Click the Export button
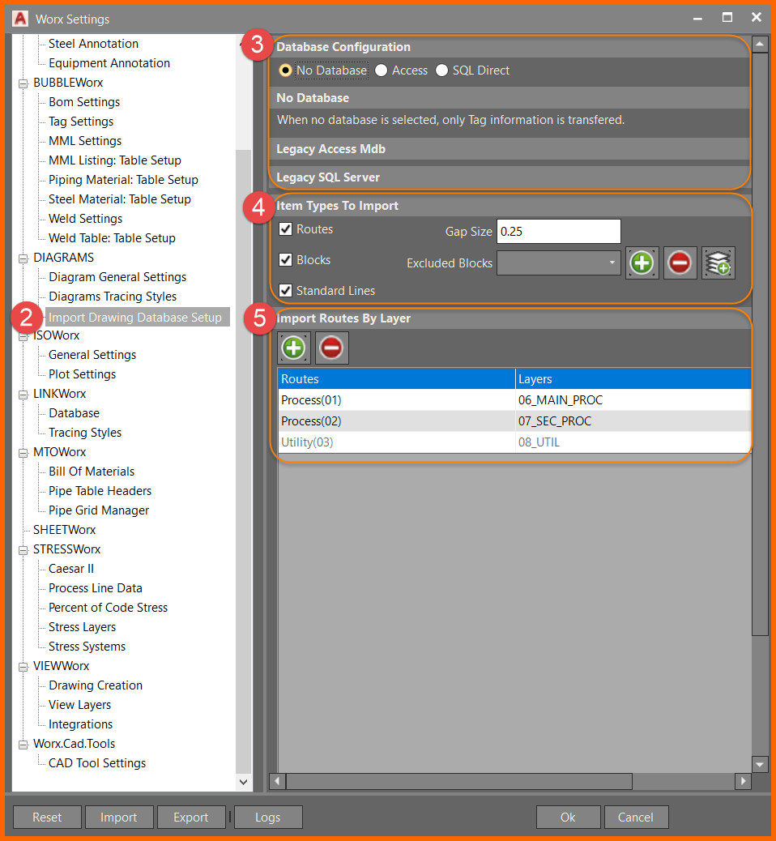The height and width of the screenshot is (841, 776). (191, 817)
